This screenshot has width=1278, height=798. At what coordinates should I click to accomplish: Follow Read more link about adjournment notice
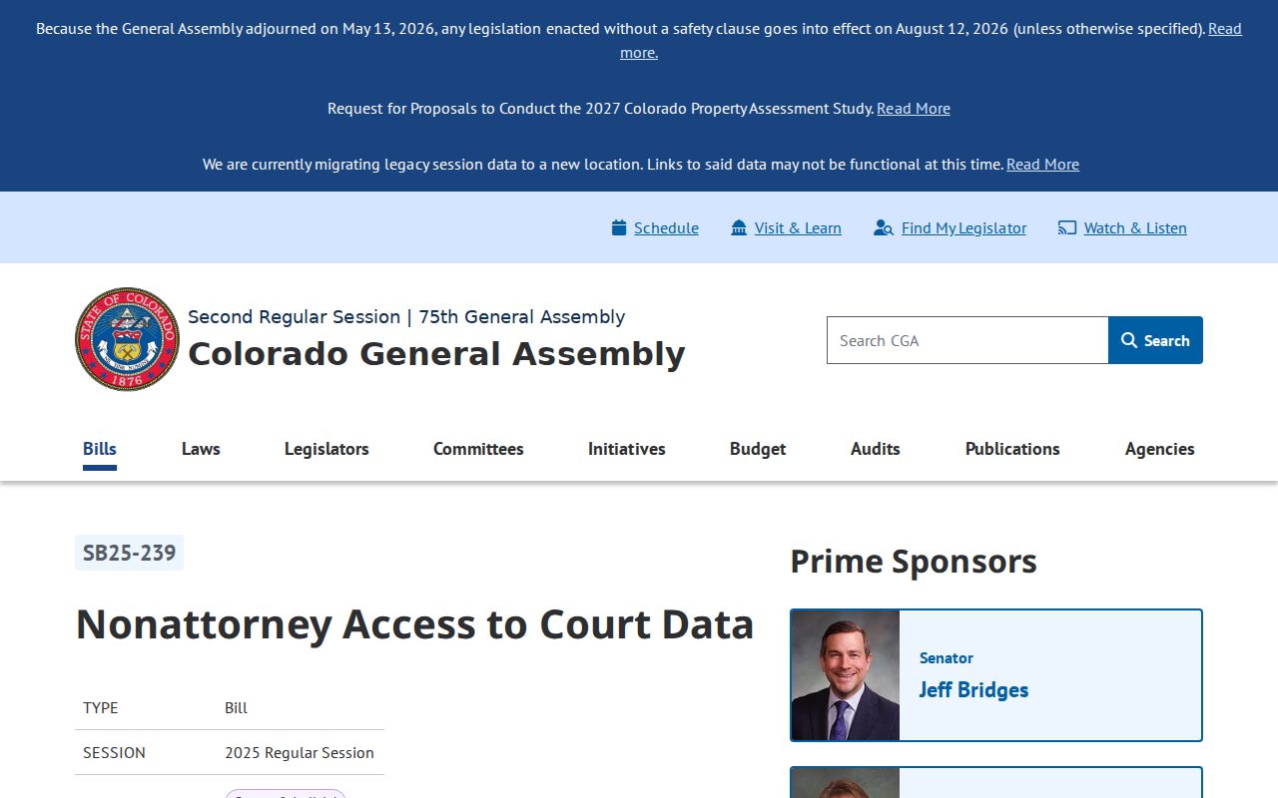[1225, 29]
